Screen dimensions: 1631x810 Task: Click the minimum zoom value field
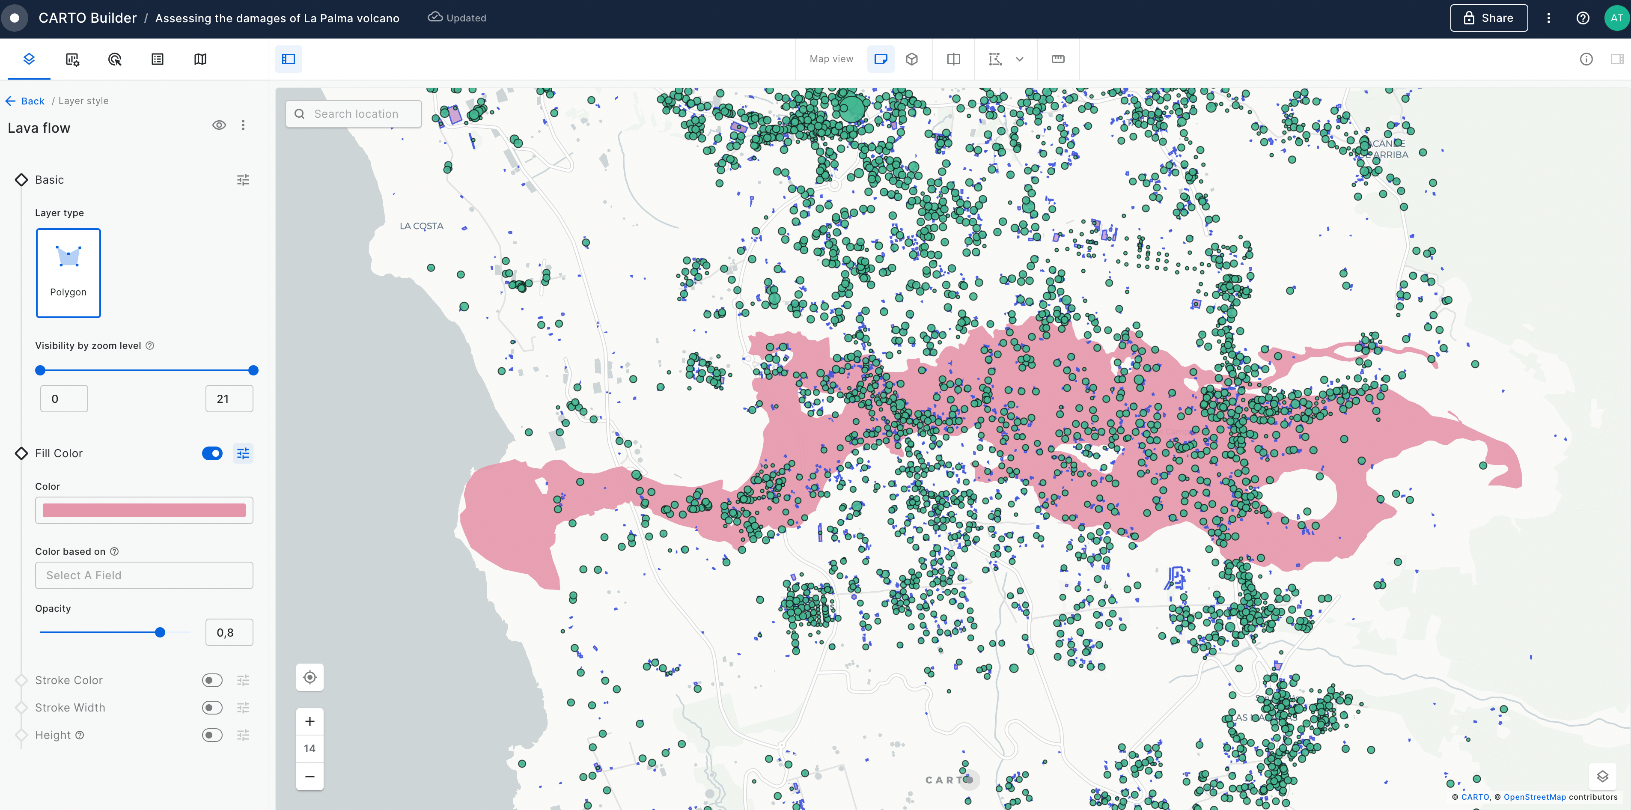(x=64, y=398)
